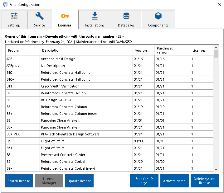
Task: Click the Licenses key icon
Action: pyautogui.click(x=65, y=16)
